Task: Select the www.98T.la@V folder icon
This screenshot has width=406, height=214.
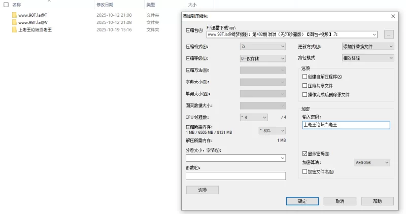Action: pos(14,22)
